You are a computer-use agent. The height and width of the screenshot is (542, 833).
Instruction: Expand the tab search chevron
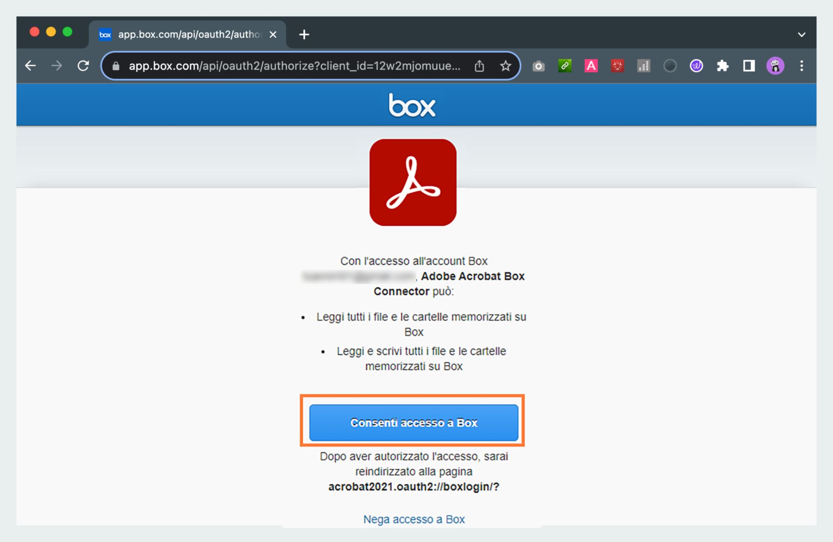coord(802,34)
